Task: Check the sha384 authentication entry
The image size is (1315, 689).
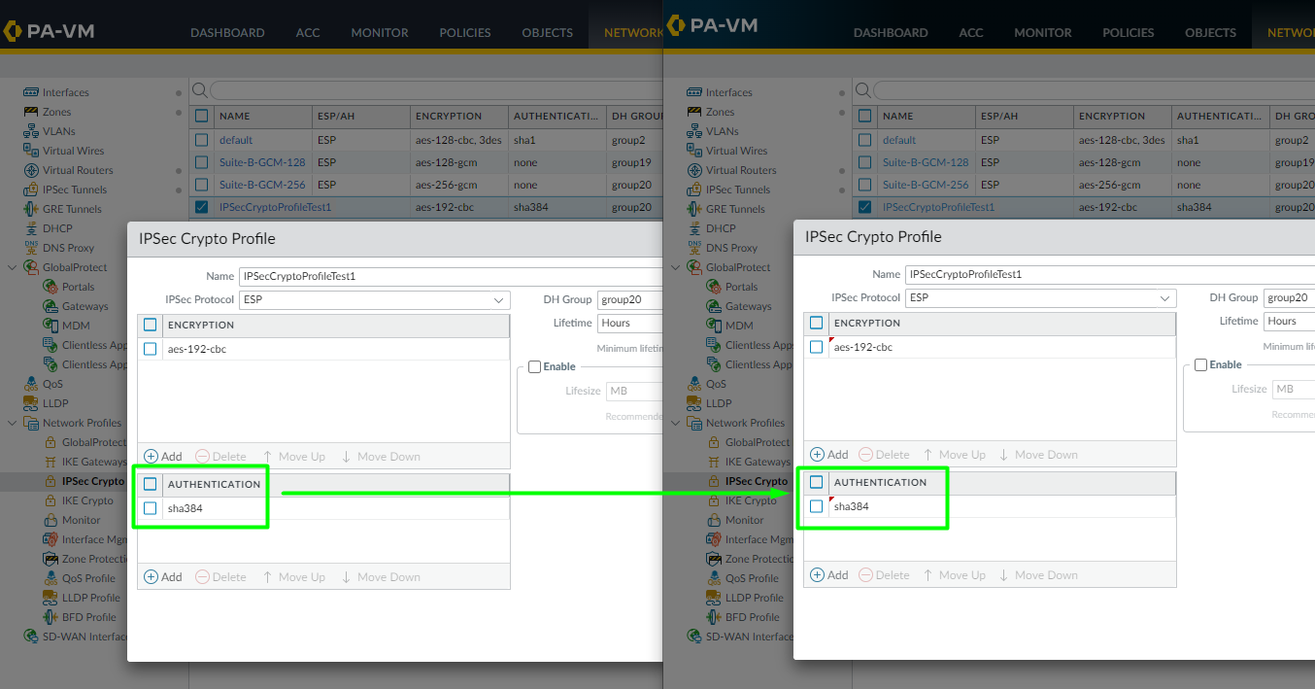Action: [151, 507]
